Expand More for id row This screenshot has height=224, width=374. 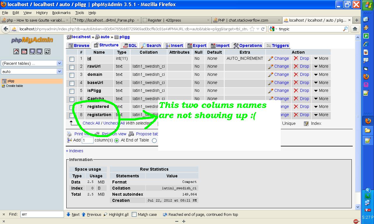click(x=321, y=58)
